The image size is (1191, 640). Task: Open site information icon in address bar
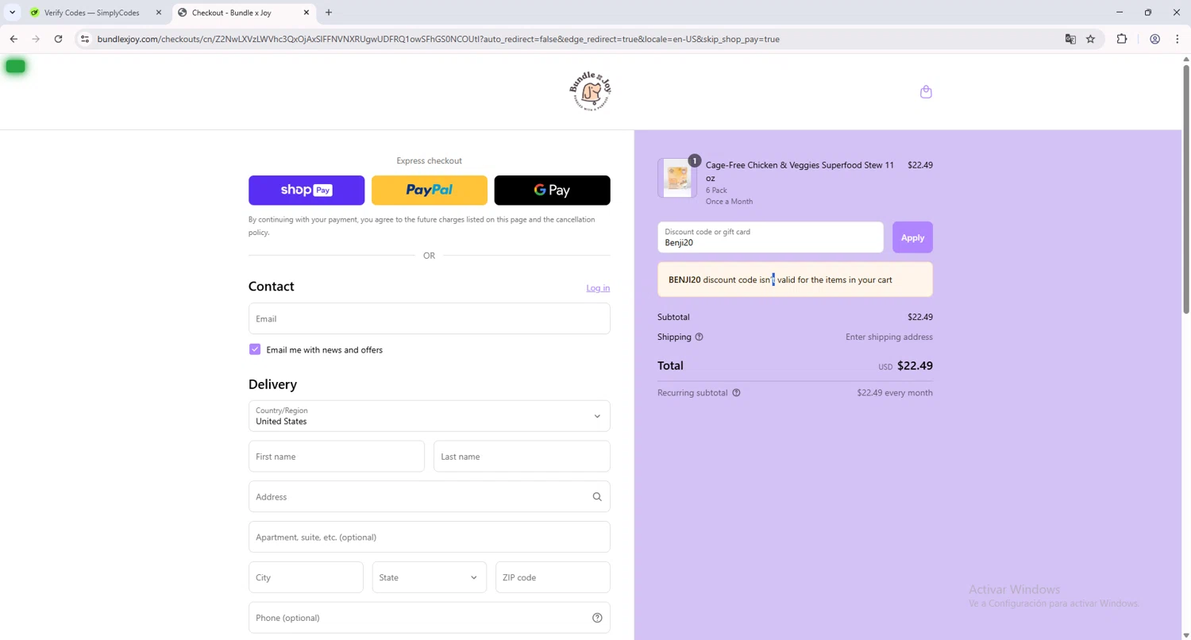point(85,39)
